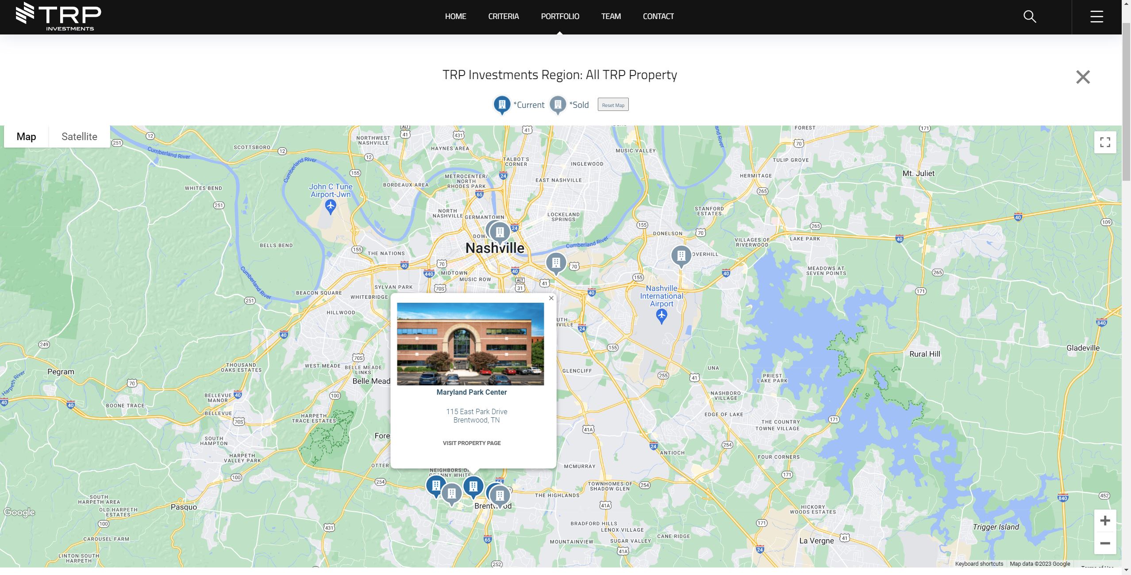Zoom out on the map
The width and height of the screenshot is (1131, 575).
point(1105,543)
